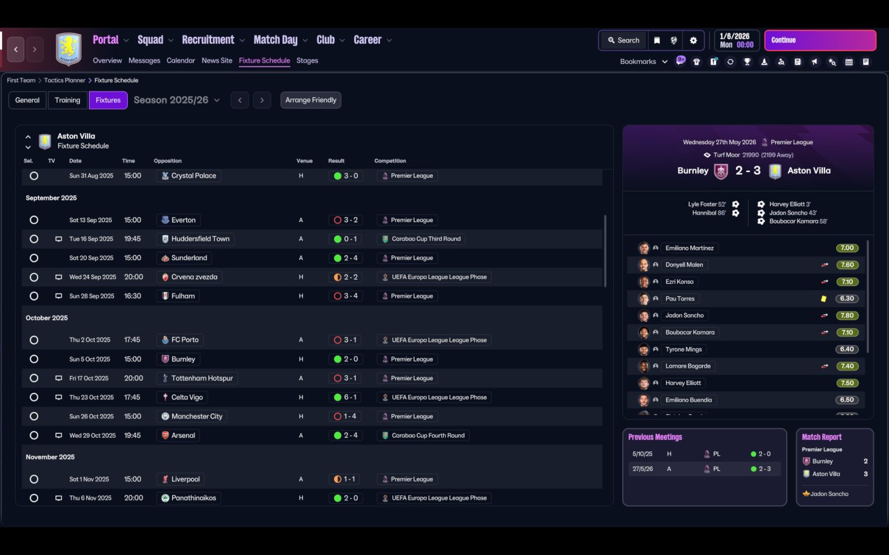Click the 27/5/26 previous meeting row
Screen dimensions: 889x555
point(704,468)
